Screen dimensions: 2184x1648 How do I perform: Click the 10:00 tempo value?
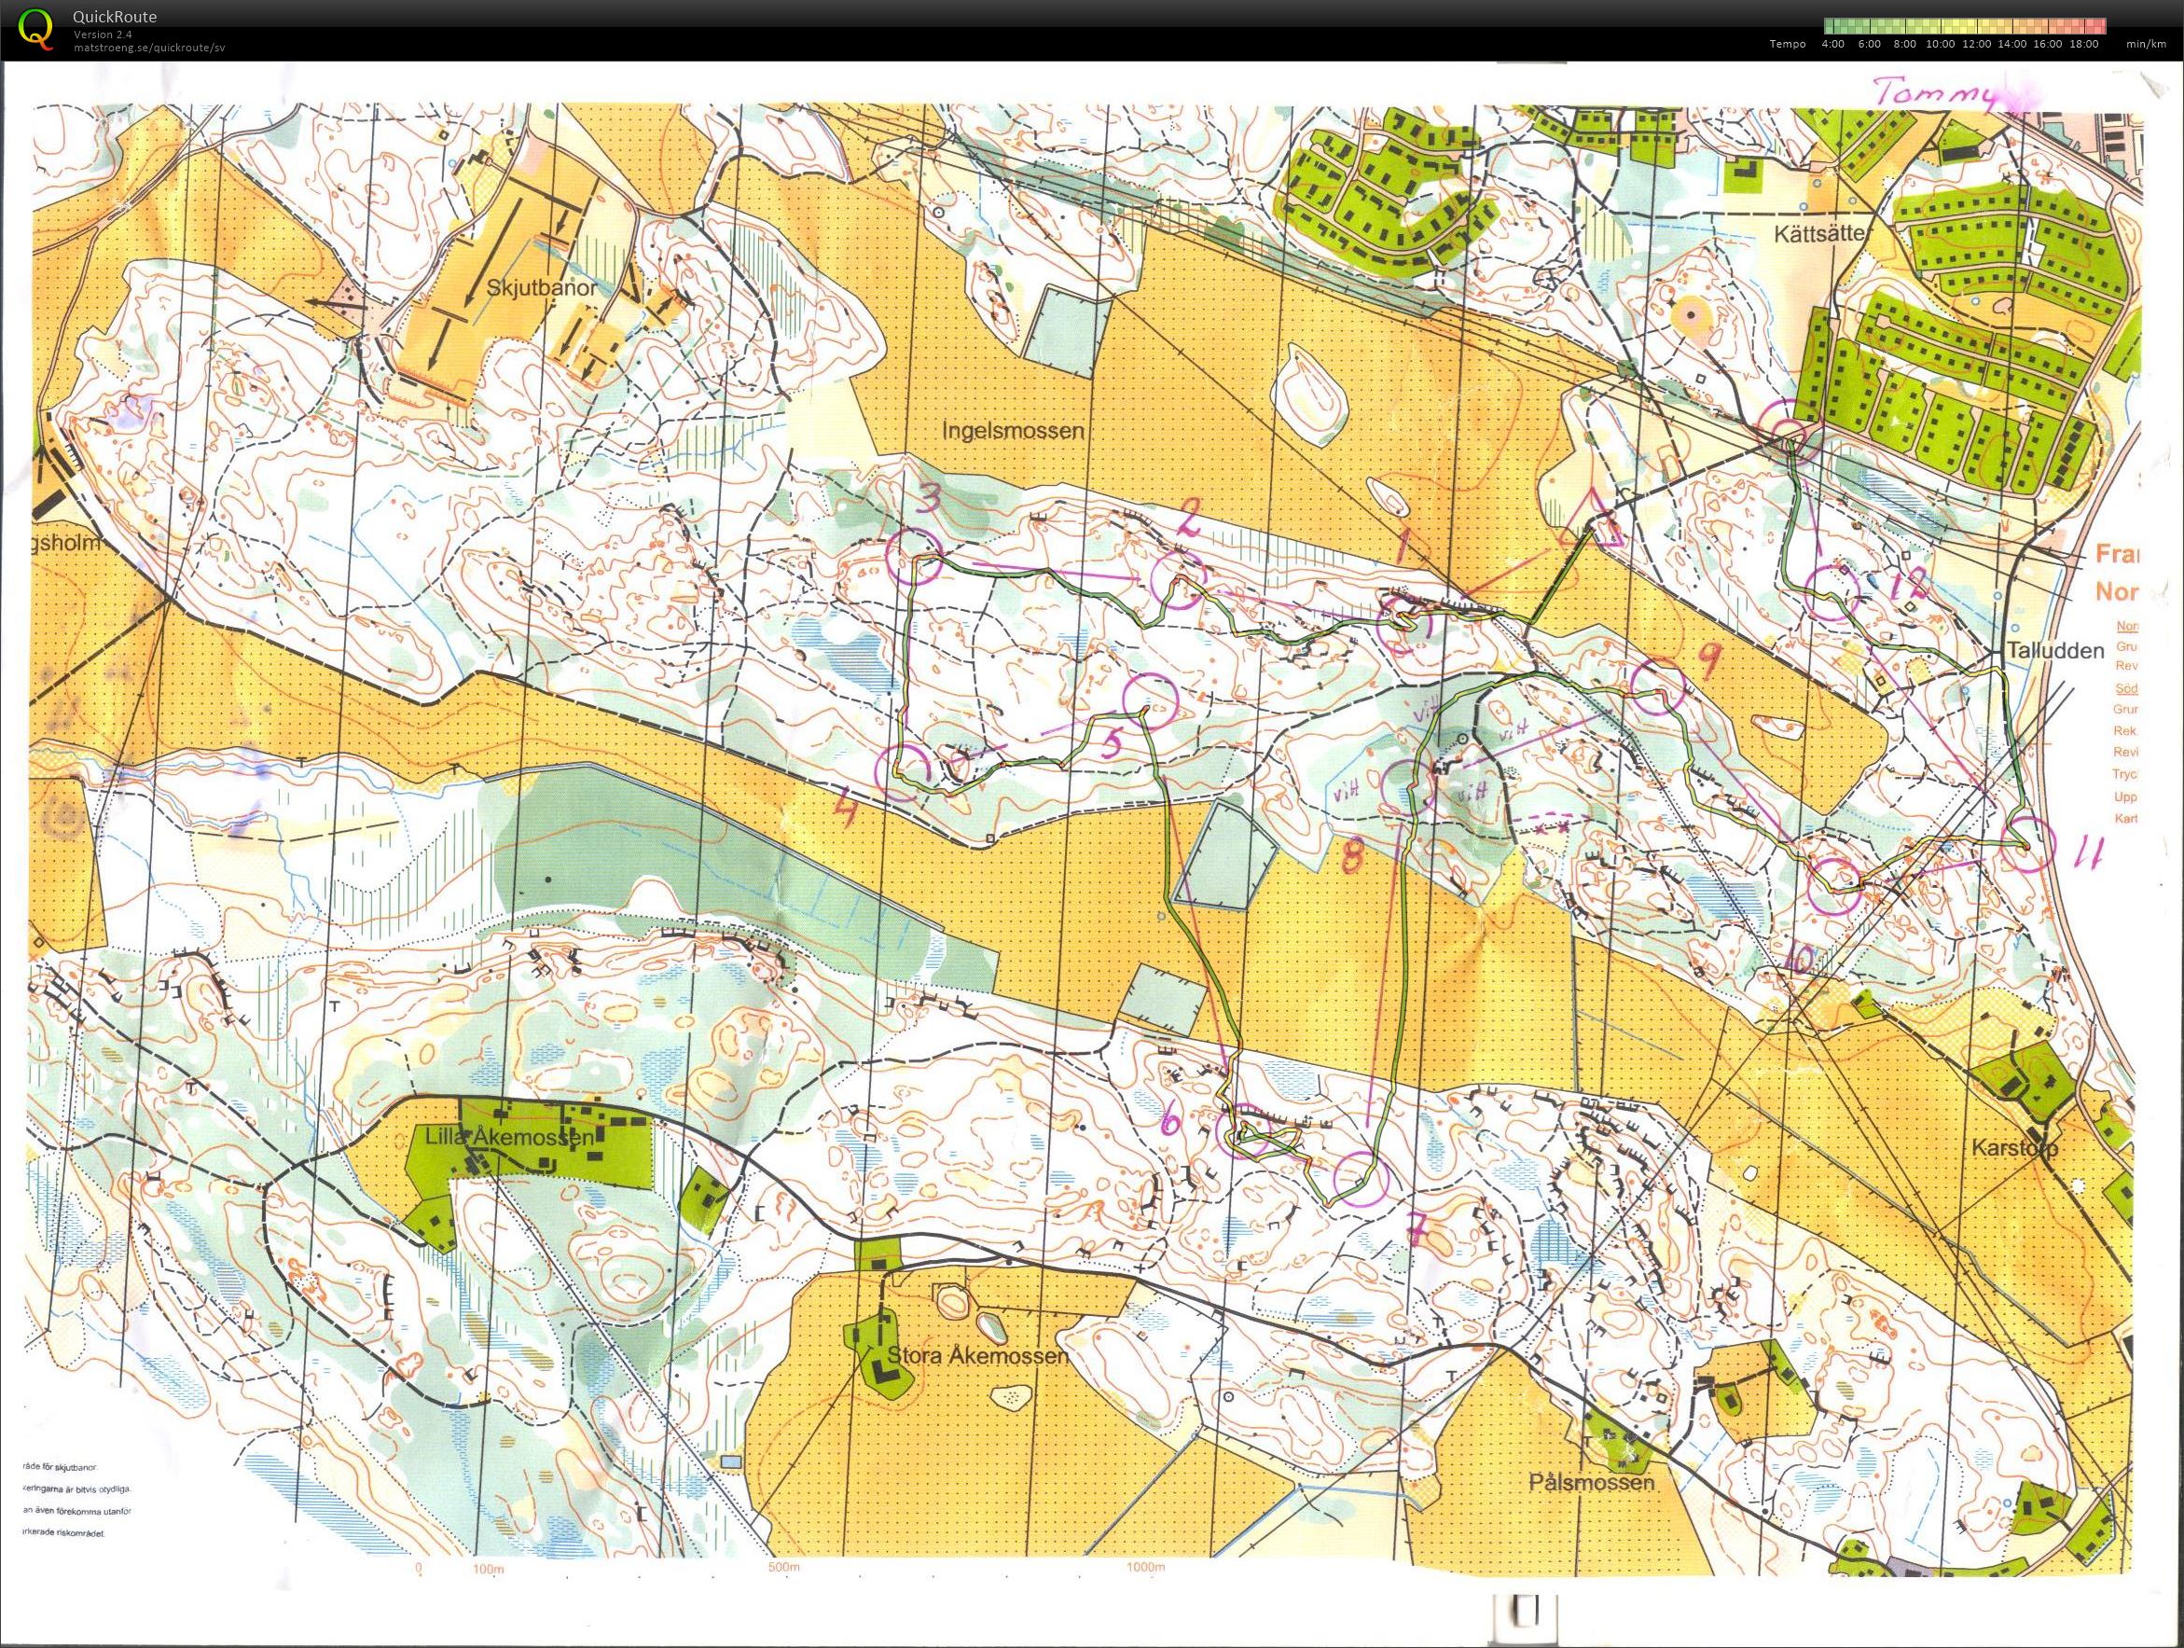tap(1940, 44)
